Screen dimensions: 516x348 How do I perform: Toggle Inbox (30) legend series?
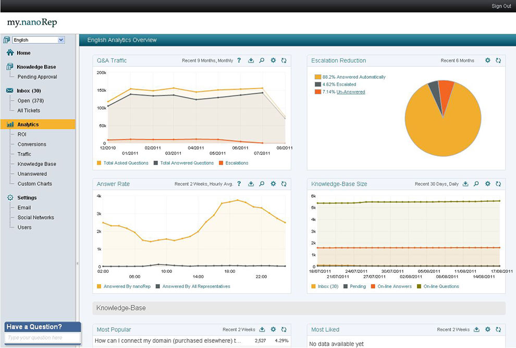325,286
